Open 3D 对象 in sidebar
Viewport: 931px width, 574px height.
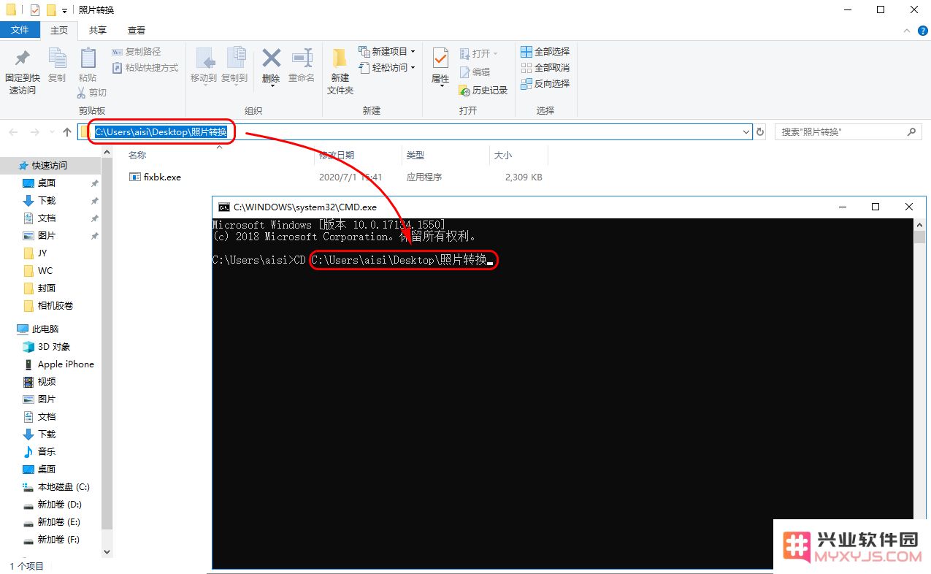tap(54, 347)
